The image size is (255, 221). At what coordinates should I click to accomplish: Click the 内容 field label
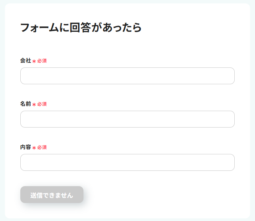(x=26, y=147)
